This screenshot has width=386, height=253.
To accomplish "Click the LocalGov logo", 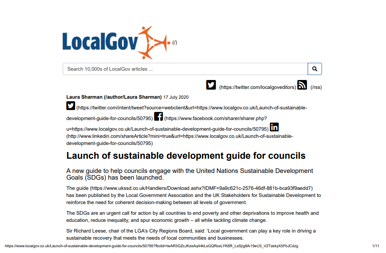I will pyautogui.click(x=116, y=43).
